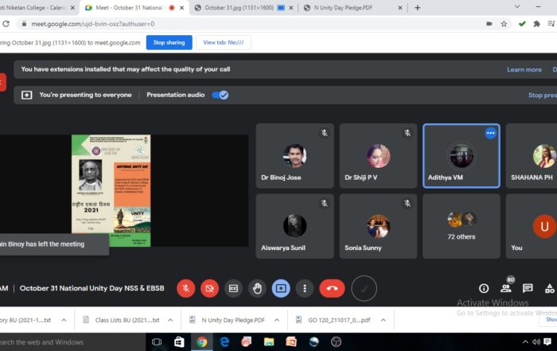Open Task View on taskbar
This screenshot has width=557, height=351.
pos(157,342)
